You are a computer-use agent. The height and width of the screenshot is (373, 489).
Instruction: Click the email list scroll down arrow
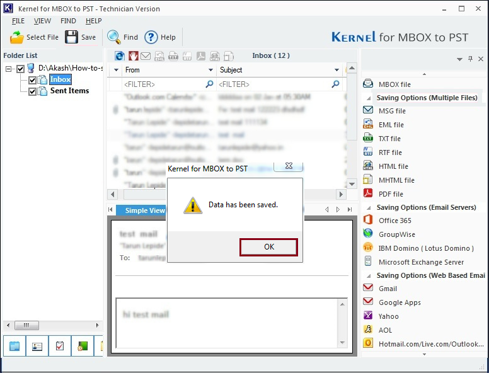point(352,184)
